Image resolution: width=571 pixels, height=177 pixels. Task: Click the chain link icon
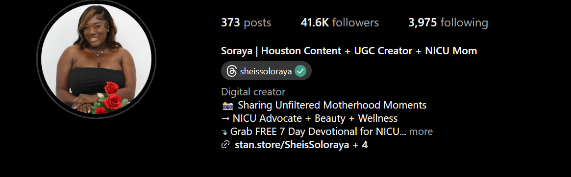(226, 145)
